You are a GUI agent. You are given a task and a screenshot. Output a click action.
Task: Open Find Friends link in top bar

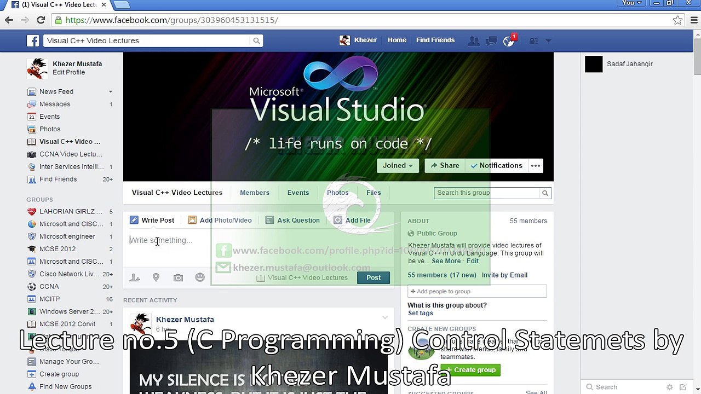[x=435, y=40]
